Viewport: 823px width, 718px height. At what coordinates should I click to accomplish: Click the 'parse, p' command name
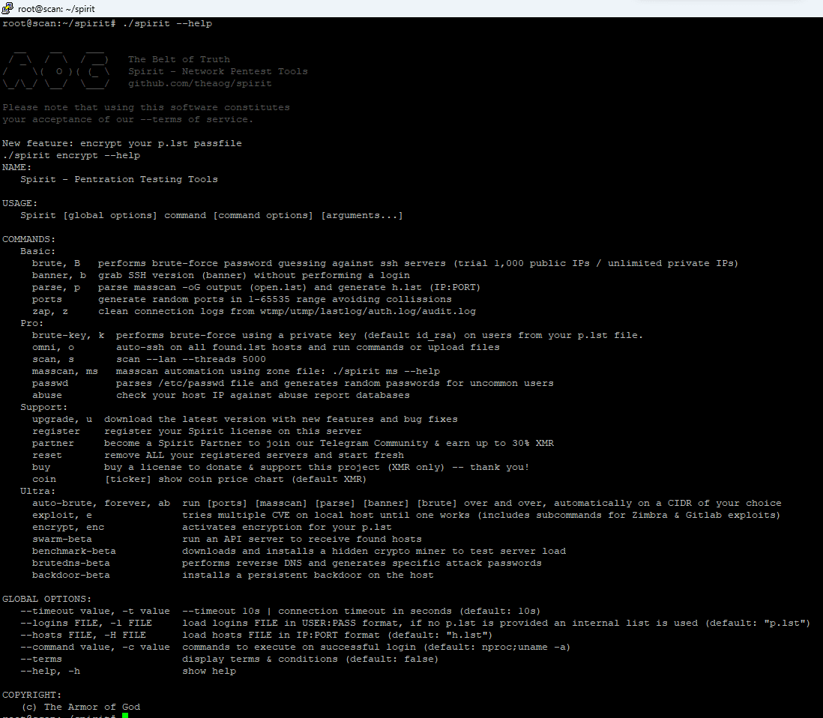[x=56, y=287]
